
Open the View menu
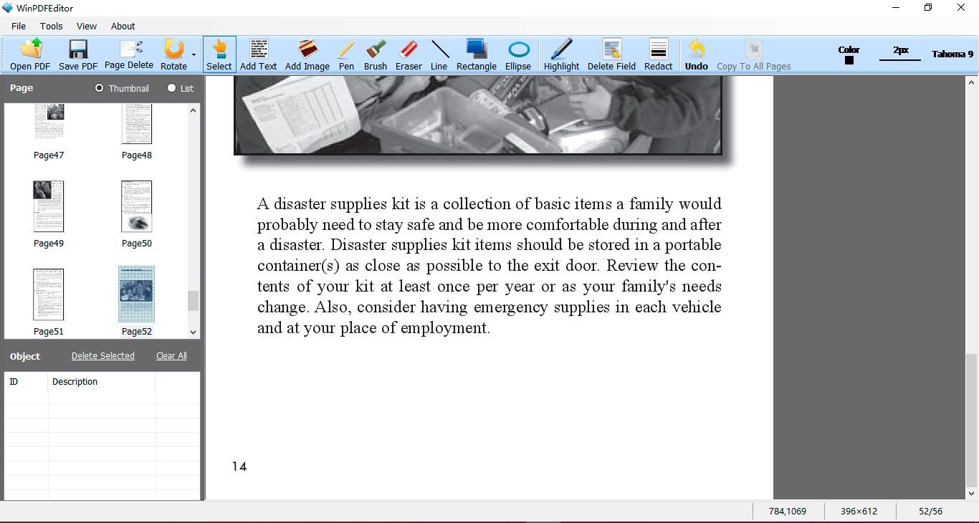coord(86,26)
